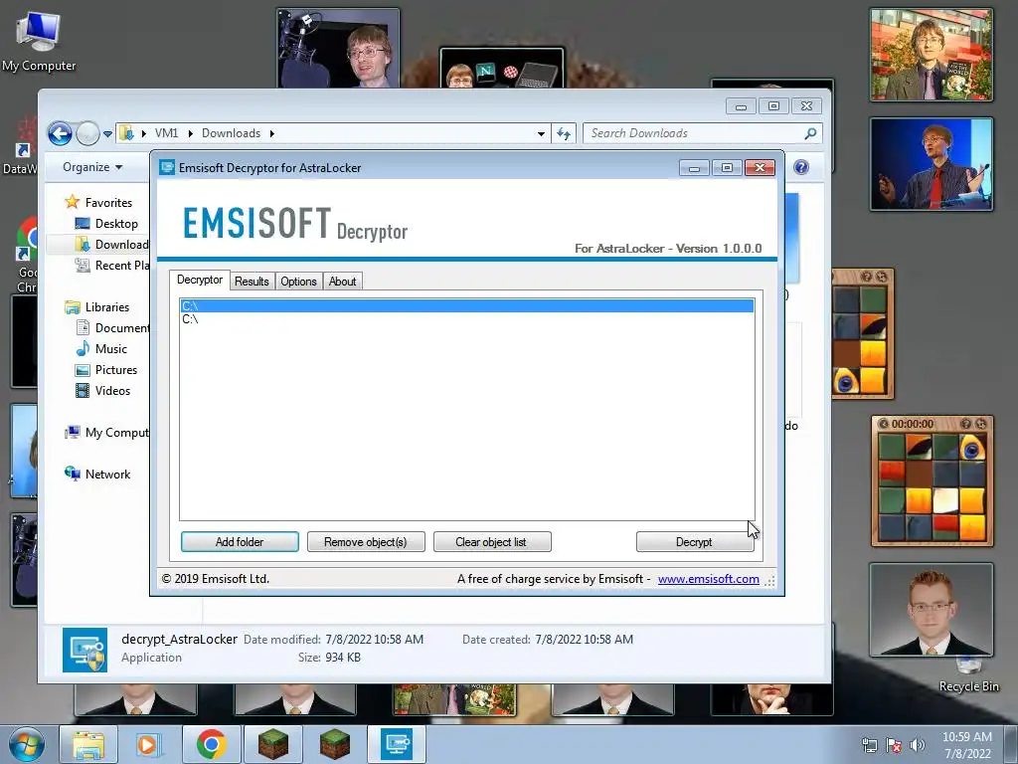The width and height of the screenshot is (1018, 764).
Task: Open the first Minecraft block taskbar icon
Action: (x=272, y=744)
